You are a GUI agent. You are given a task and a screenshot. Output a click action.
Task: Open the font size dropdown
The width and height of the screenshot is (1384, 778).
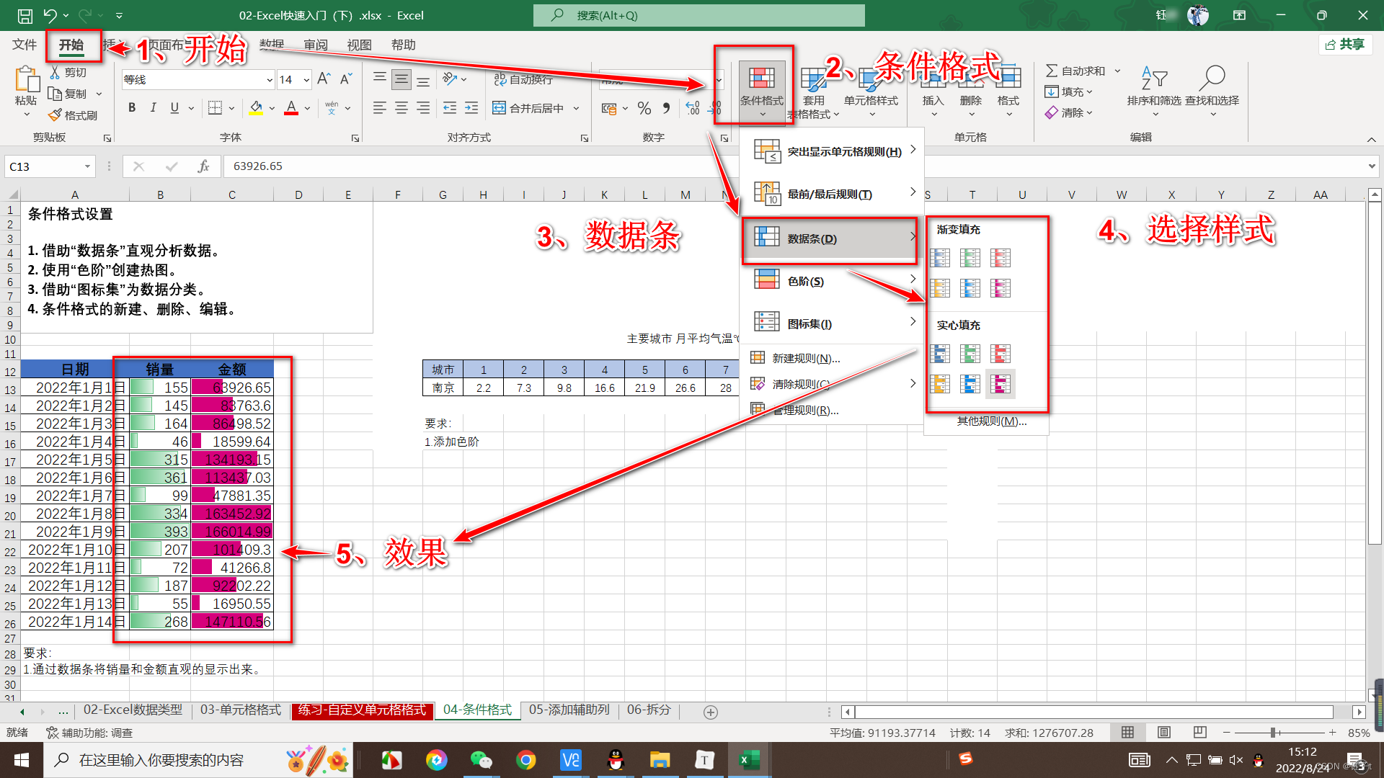[x=306, y=79]
